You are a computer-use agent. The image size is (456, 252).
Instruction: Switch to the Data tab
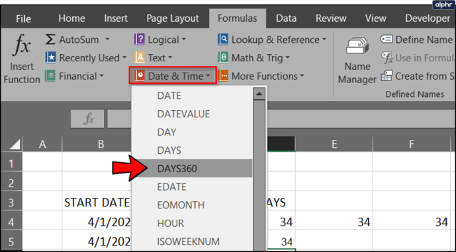[286, 18]
